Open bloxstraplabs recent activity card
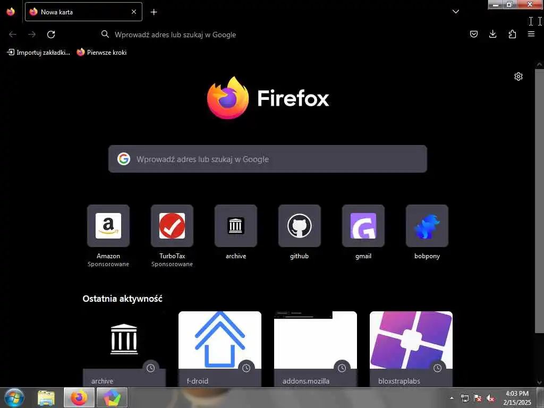Viewport: 544px width, 408px height. click(x=411, y=348)
